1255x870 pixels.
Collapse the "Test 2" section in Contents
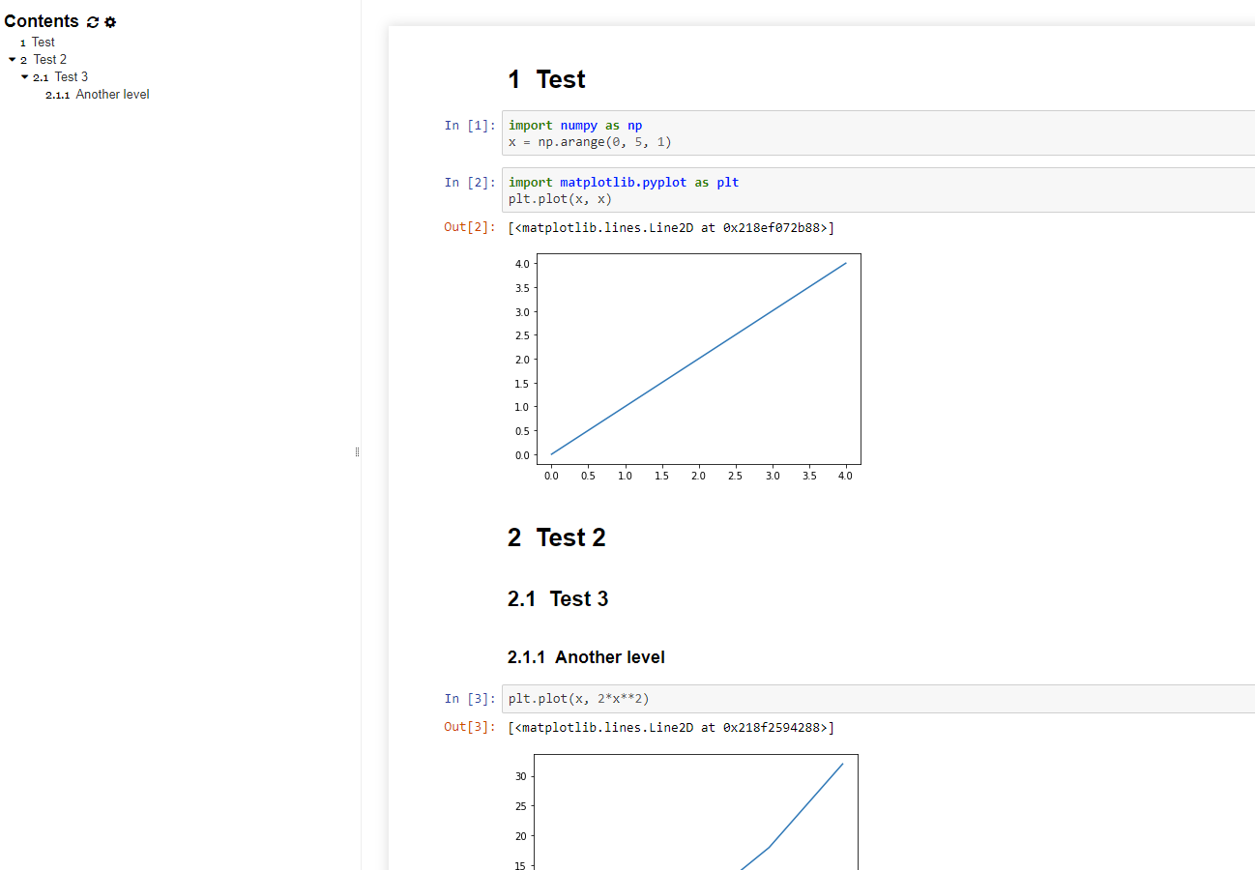click(11, 59)
